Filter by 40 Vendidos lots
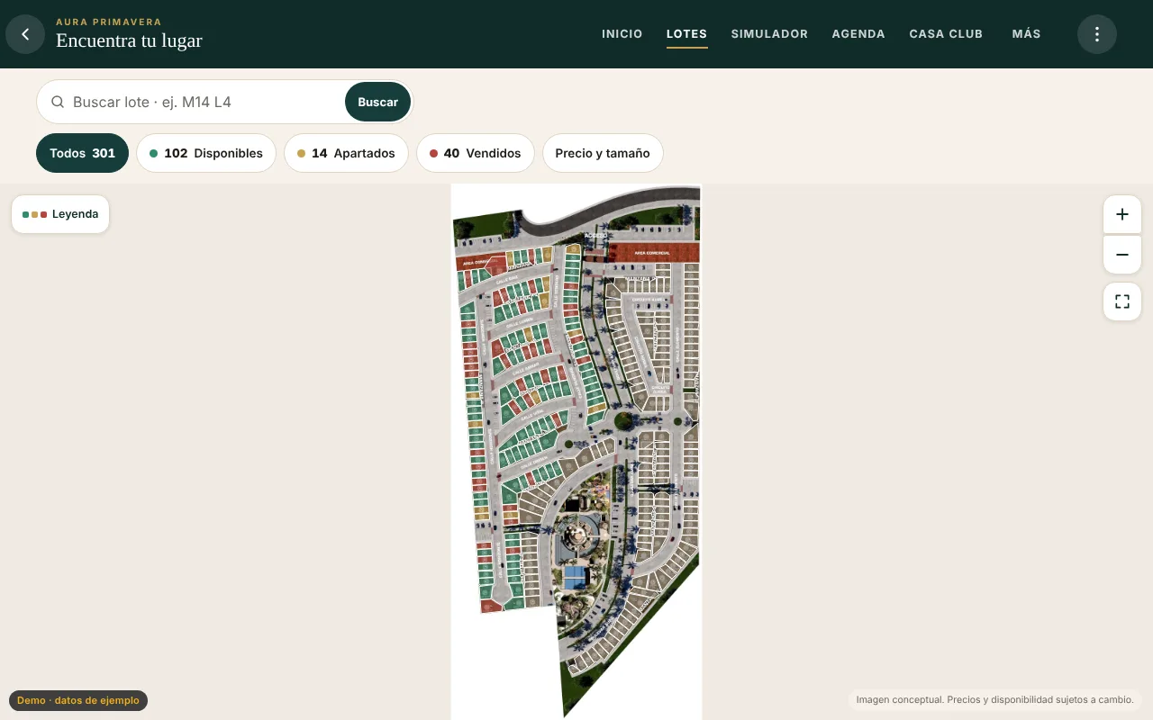The height and width of the screenshot is (720, 1153). tap(475, 153)
